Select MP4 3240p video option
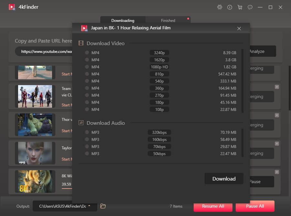Image resolution: width=291 pixels, height=216 pixels. (x=87, y=53)
